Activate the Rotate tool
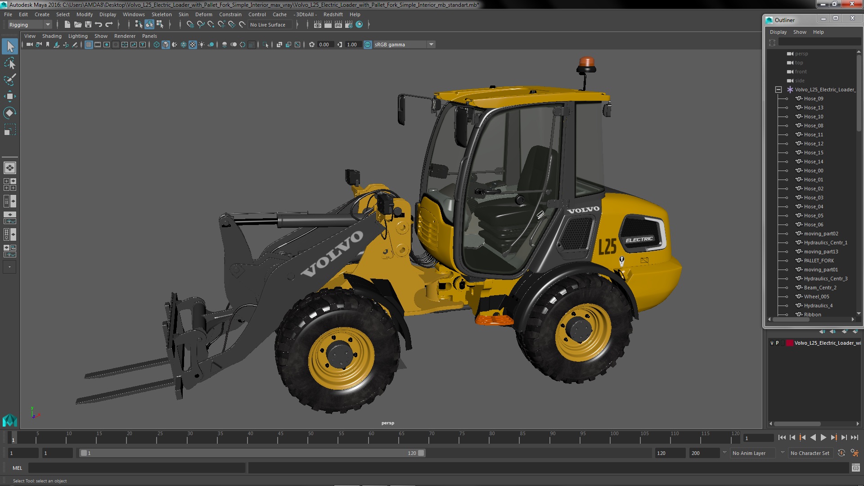 (x=10, y=113)
